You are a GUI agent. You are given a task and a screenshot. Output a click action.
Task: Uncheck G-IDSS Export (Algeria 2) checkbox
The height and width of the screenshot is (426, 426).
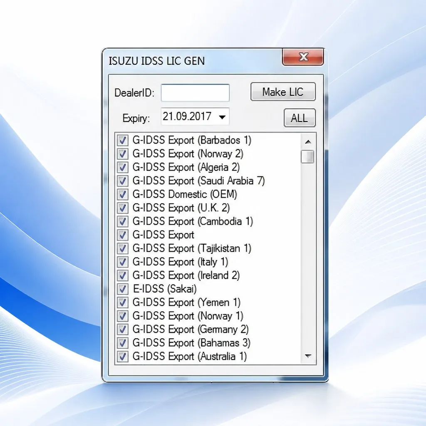click(122, 167)
